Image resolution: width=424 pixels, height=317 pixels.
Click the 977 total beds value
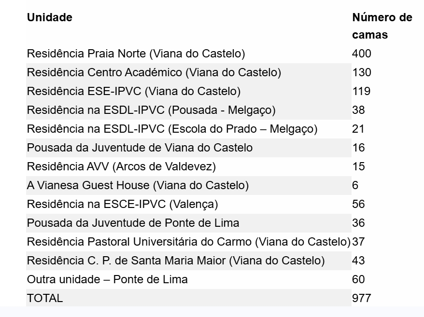(x=362, y=298)
